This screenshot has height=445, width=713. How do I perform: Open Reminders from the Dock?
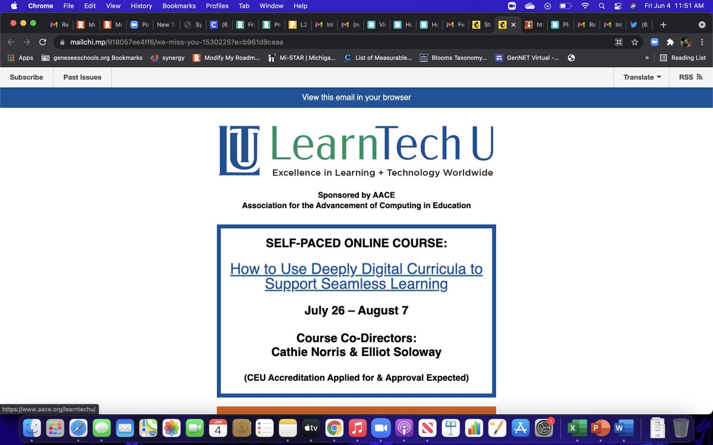click(x=264, y=427)
